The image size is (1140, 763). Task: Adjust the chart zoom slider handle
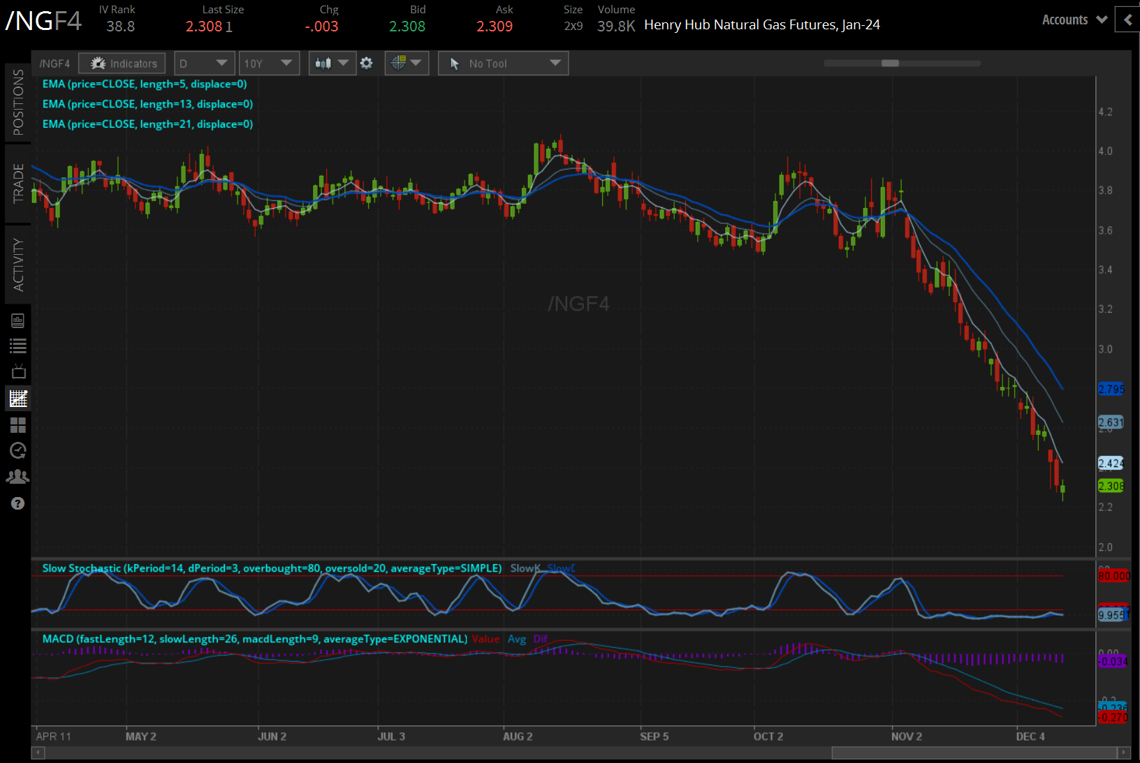coord(890,64)
